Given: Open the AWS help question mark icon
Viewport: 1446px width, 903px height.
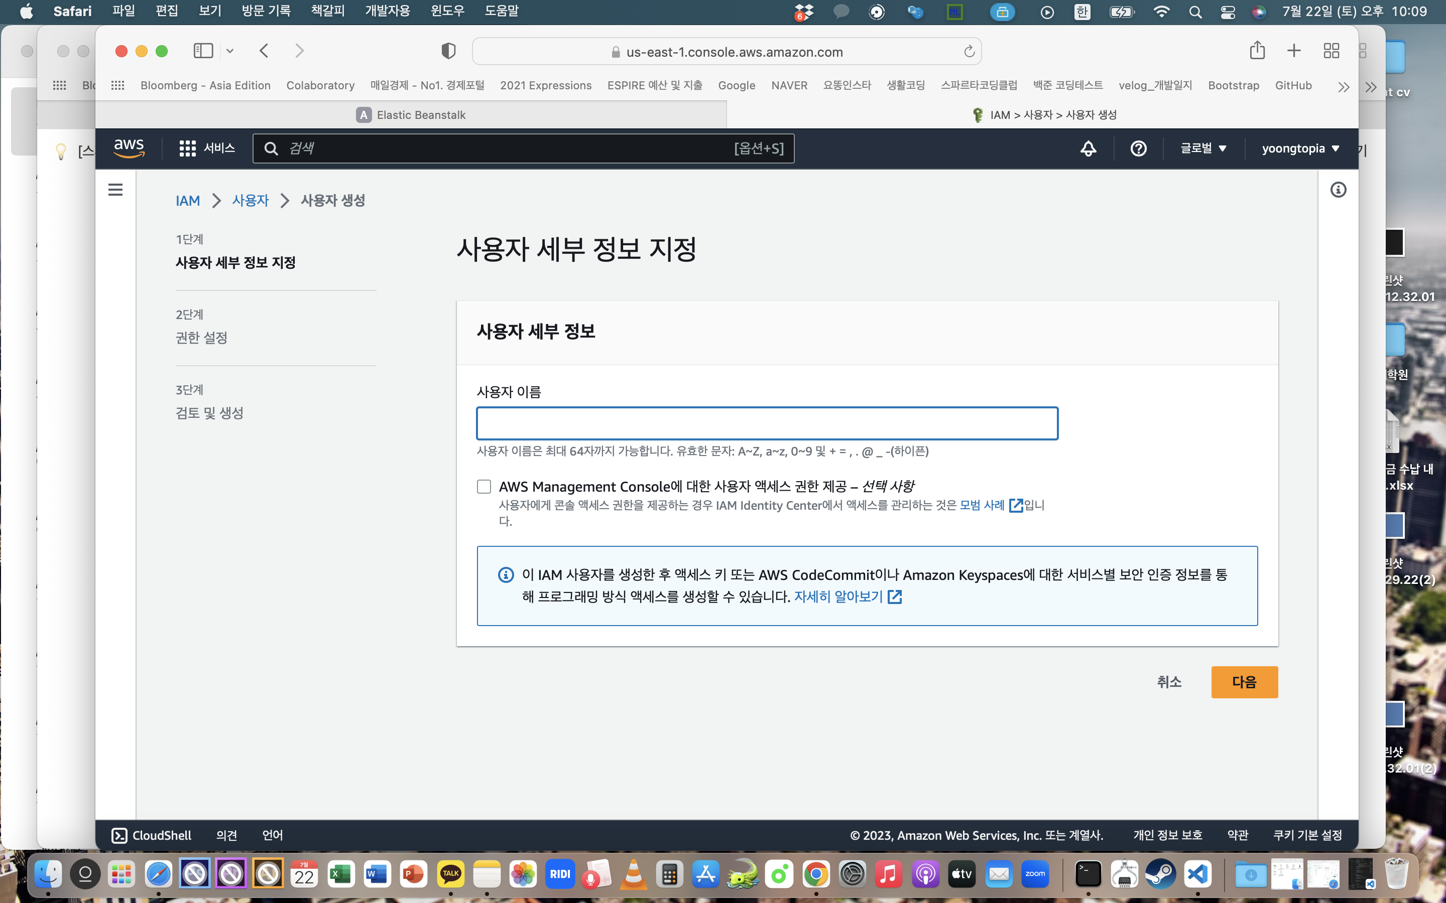Looking at the screenshot, I should click(x=1138, y=148).
